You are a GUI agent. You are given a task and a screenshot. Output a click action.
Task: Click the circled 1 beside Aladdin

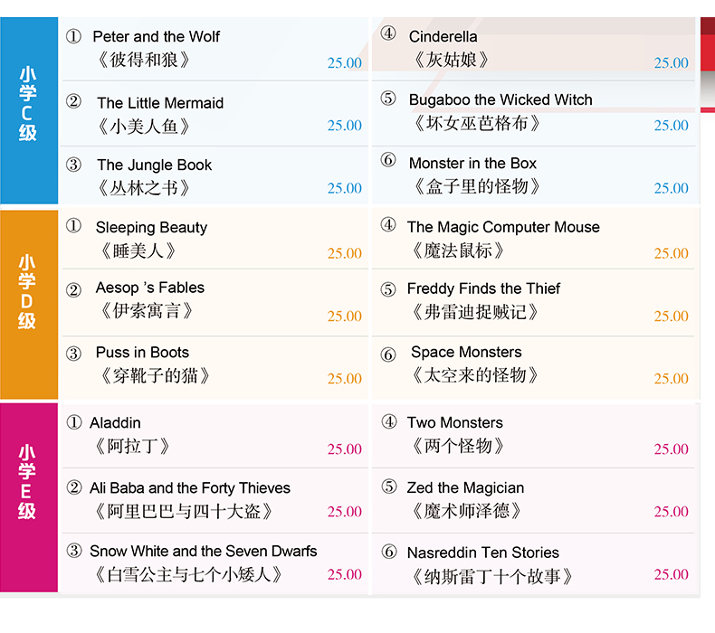(x=74, y=422)
